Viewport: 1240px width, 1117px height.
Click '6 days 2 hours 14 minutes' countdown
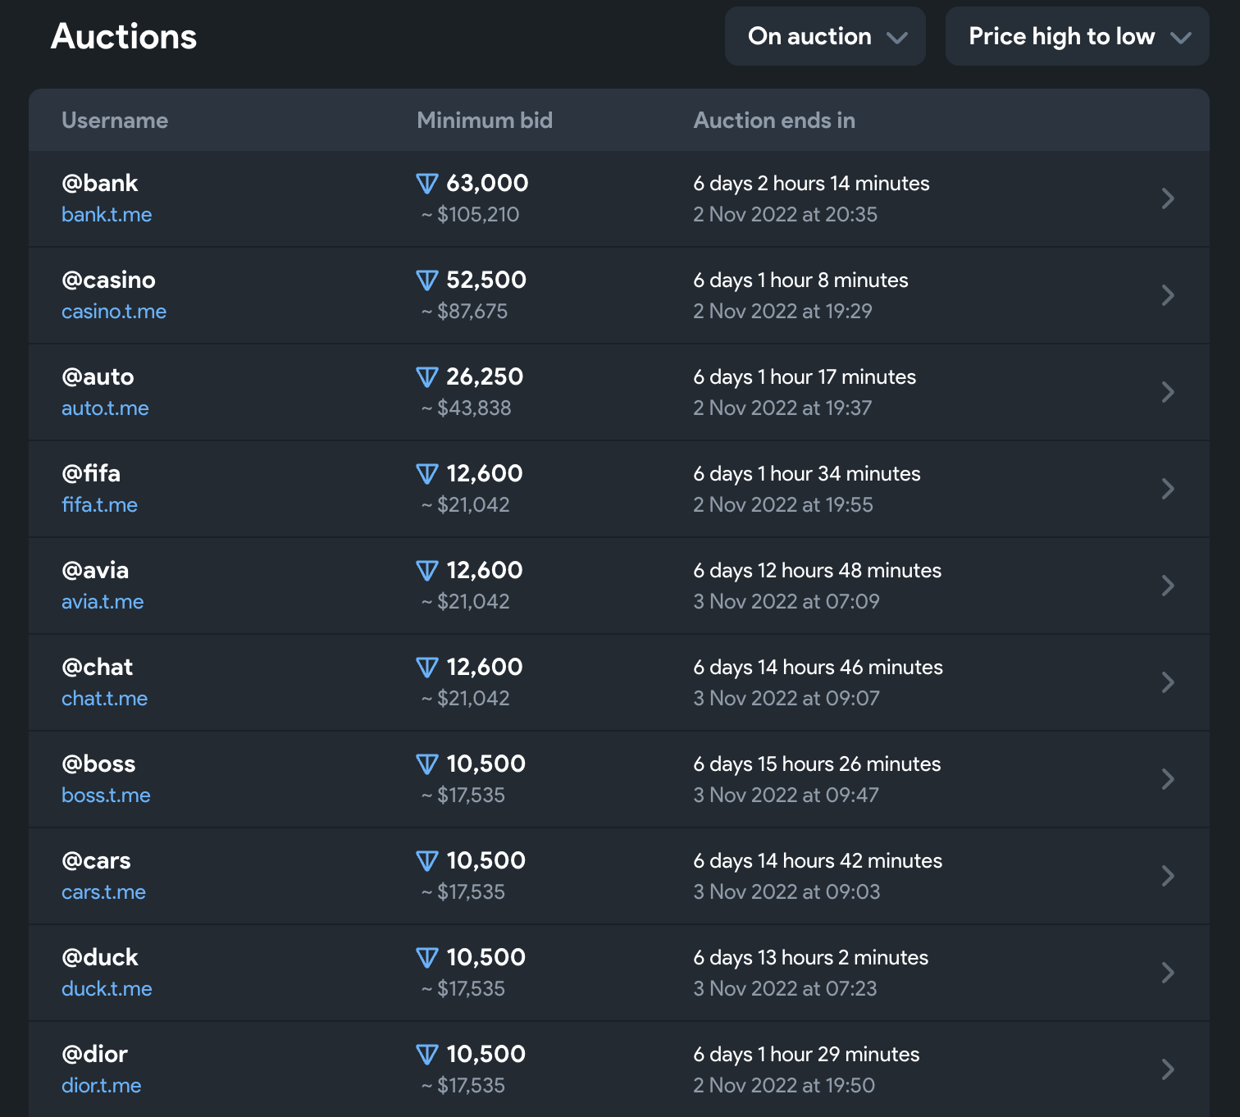pos(811,184)
